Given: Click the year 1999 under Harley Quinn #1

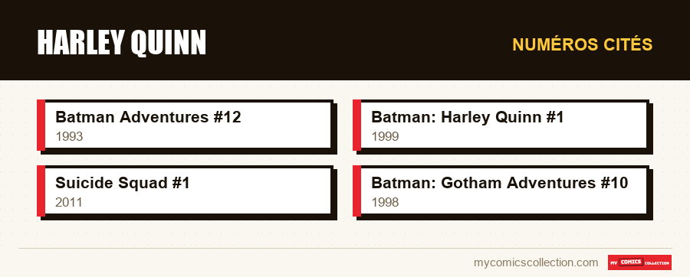Looking at the screenshot, I should [385, 136].
